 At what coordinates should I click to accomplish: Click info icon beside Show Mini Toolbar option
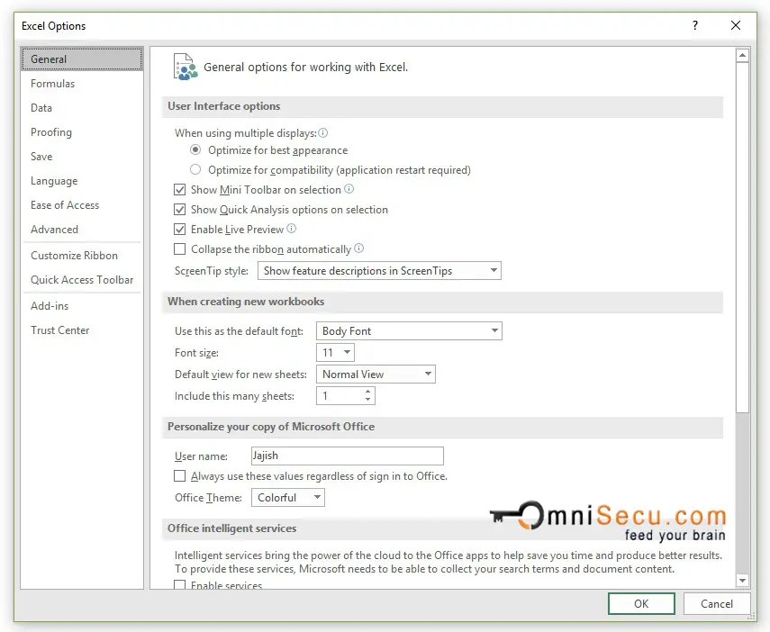[x=351, y=189]
